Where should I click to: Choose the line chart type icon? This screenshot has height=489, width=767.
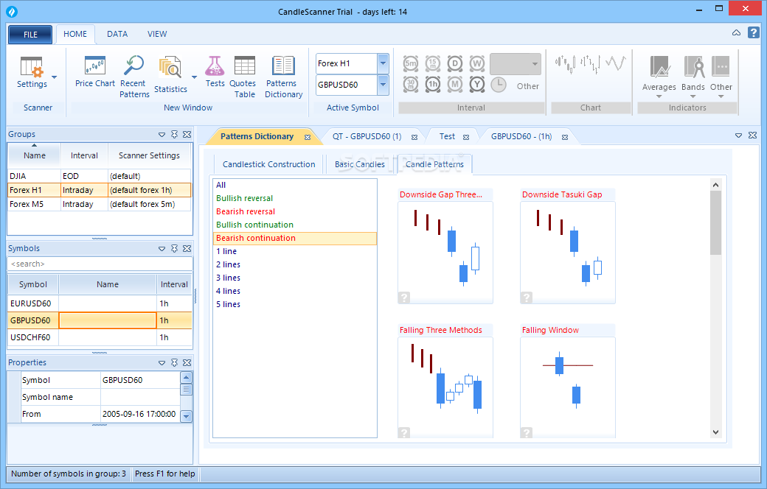click(615, 63)
